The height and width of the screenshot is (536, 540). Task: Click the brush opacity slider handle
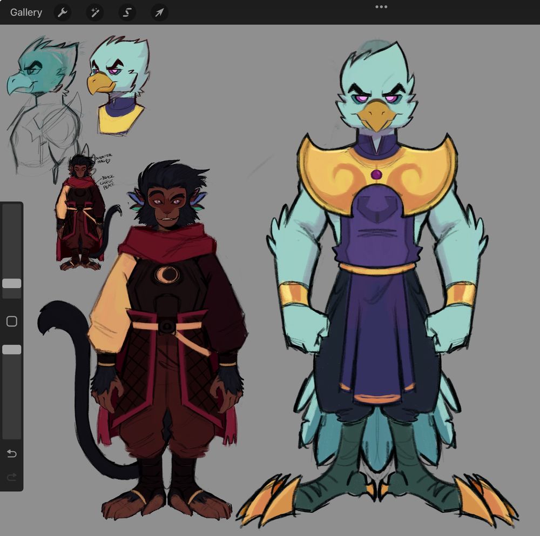point(12,350)
